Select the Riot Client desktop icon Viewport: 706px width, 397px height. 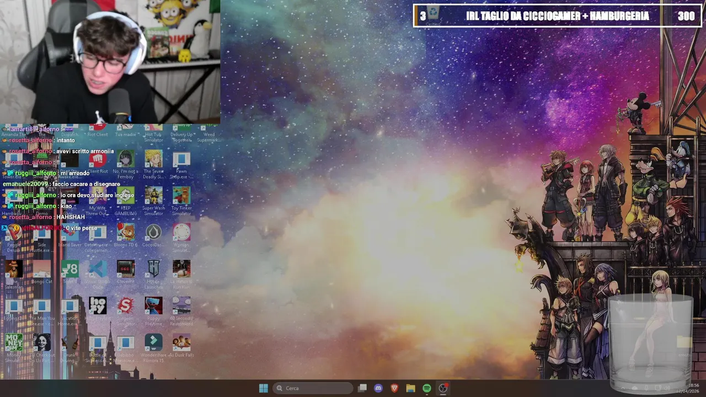[98, 132]
